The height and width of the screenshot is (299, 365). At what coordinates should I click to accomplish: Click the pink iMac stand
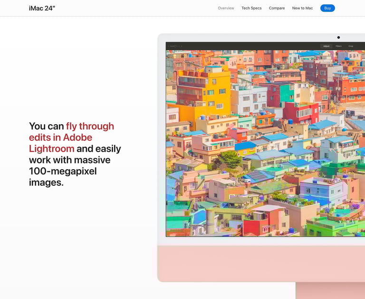[x=330, y=290]
